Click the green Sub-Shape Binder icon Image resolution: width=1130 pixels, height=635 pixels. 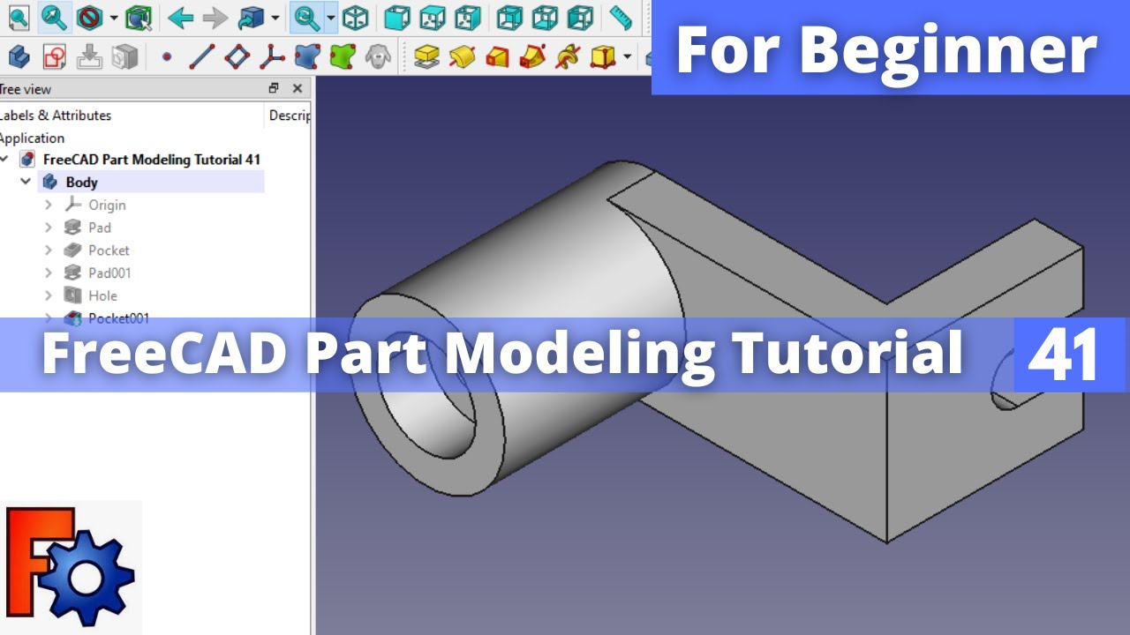343,57
